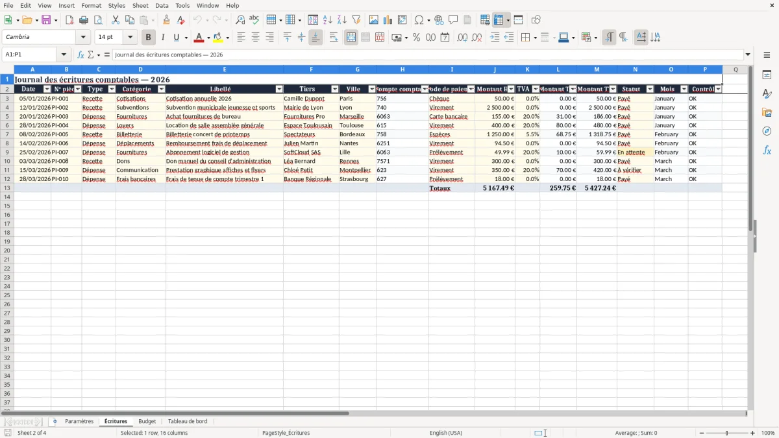Click into formula input line
779x438 pixels.
(x=428, y=55)
